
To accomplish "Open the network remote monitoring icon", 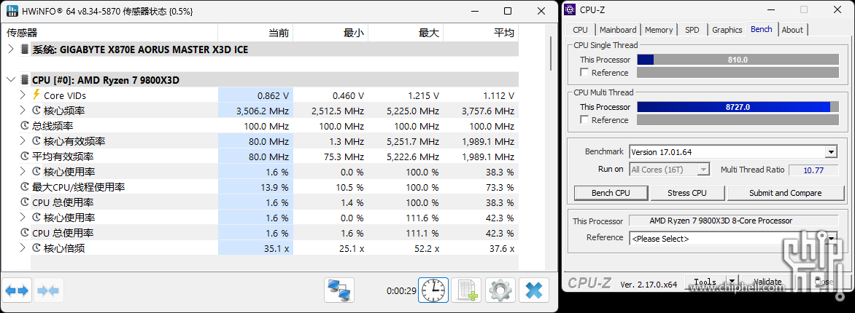I will pos(339,290).
